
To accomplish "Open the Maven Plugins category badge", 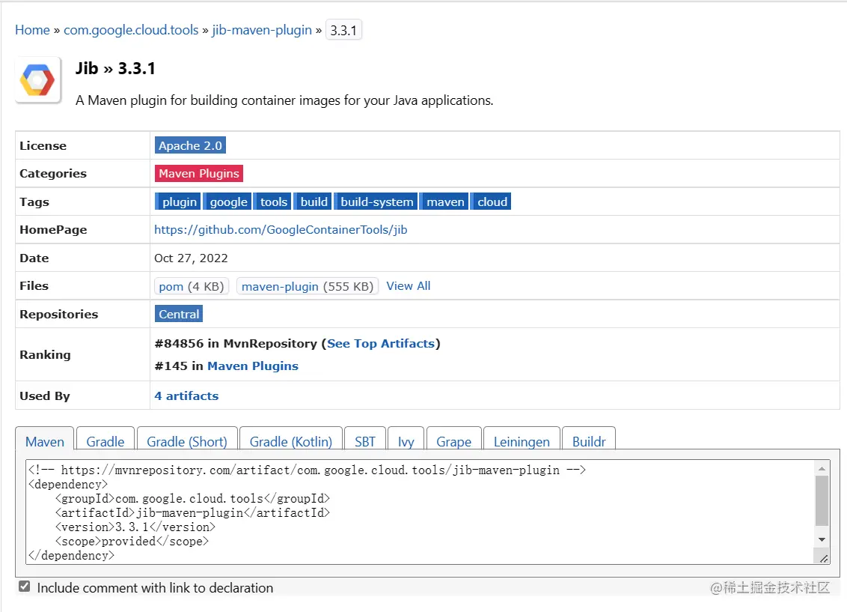I will 199,174.
